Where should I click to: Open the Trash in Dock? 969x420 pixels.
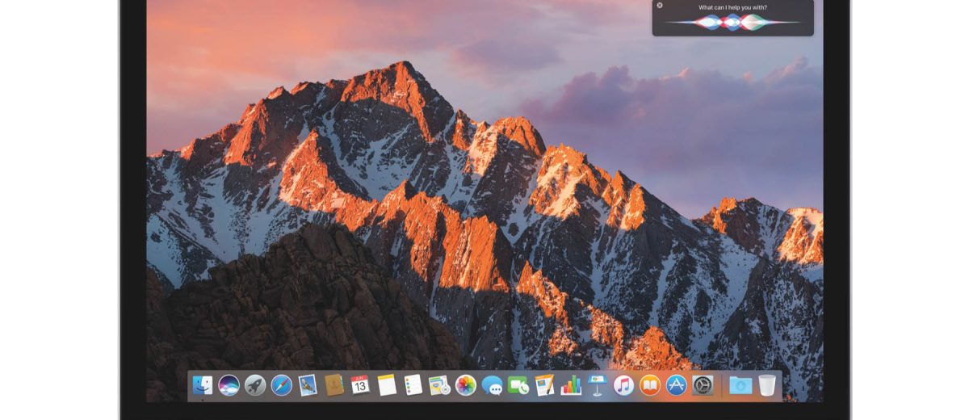pyautogui.click(x=767, y=385)
